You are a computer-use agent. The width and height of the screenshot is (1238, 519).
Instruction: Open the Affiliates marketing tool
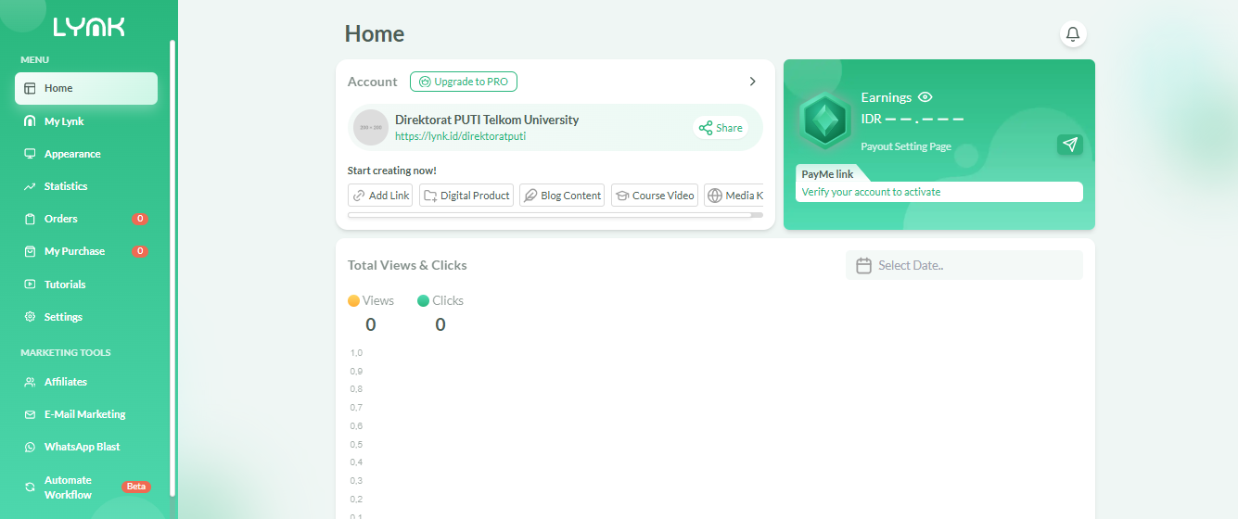click(65, 382)
